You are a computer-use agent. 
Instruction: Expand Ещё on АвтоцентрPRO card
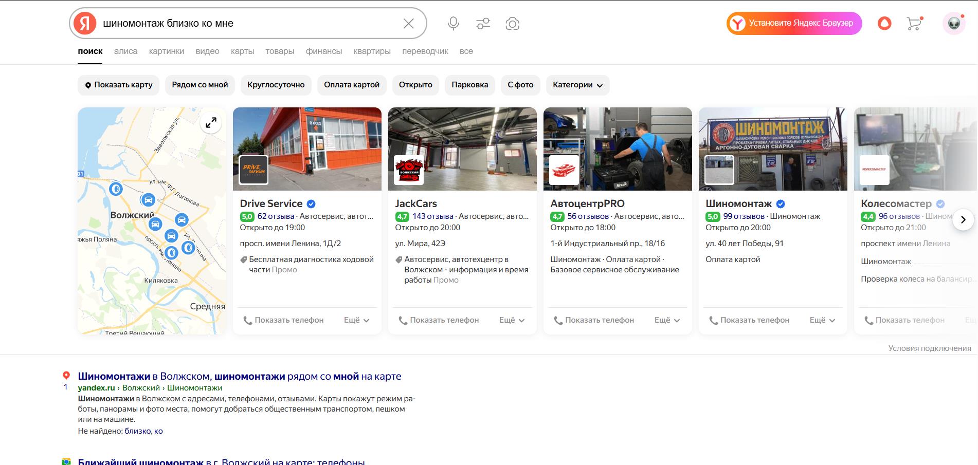tap(667, 320)
